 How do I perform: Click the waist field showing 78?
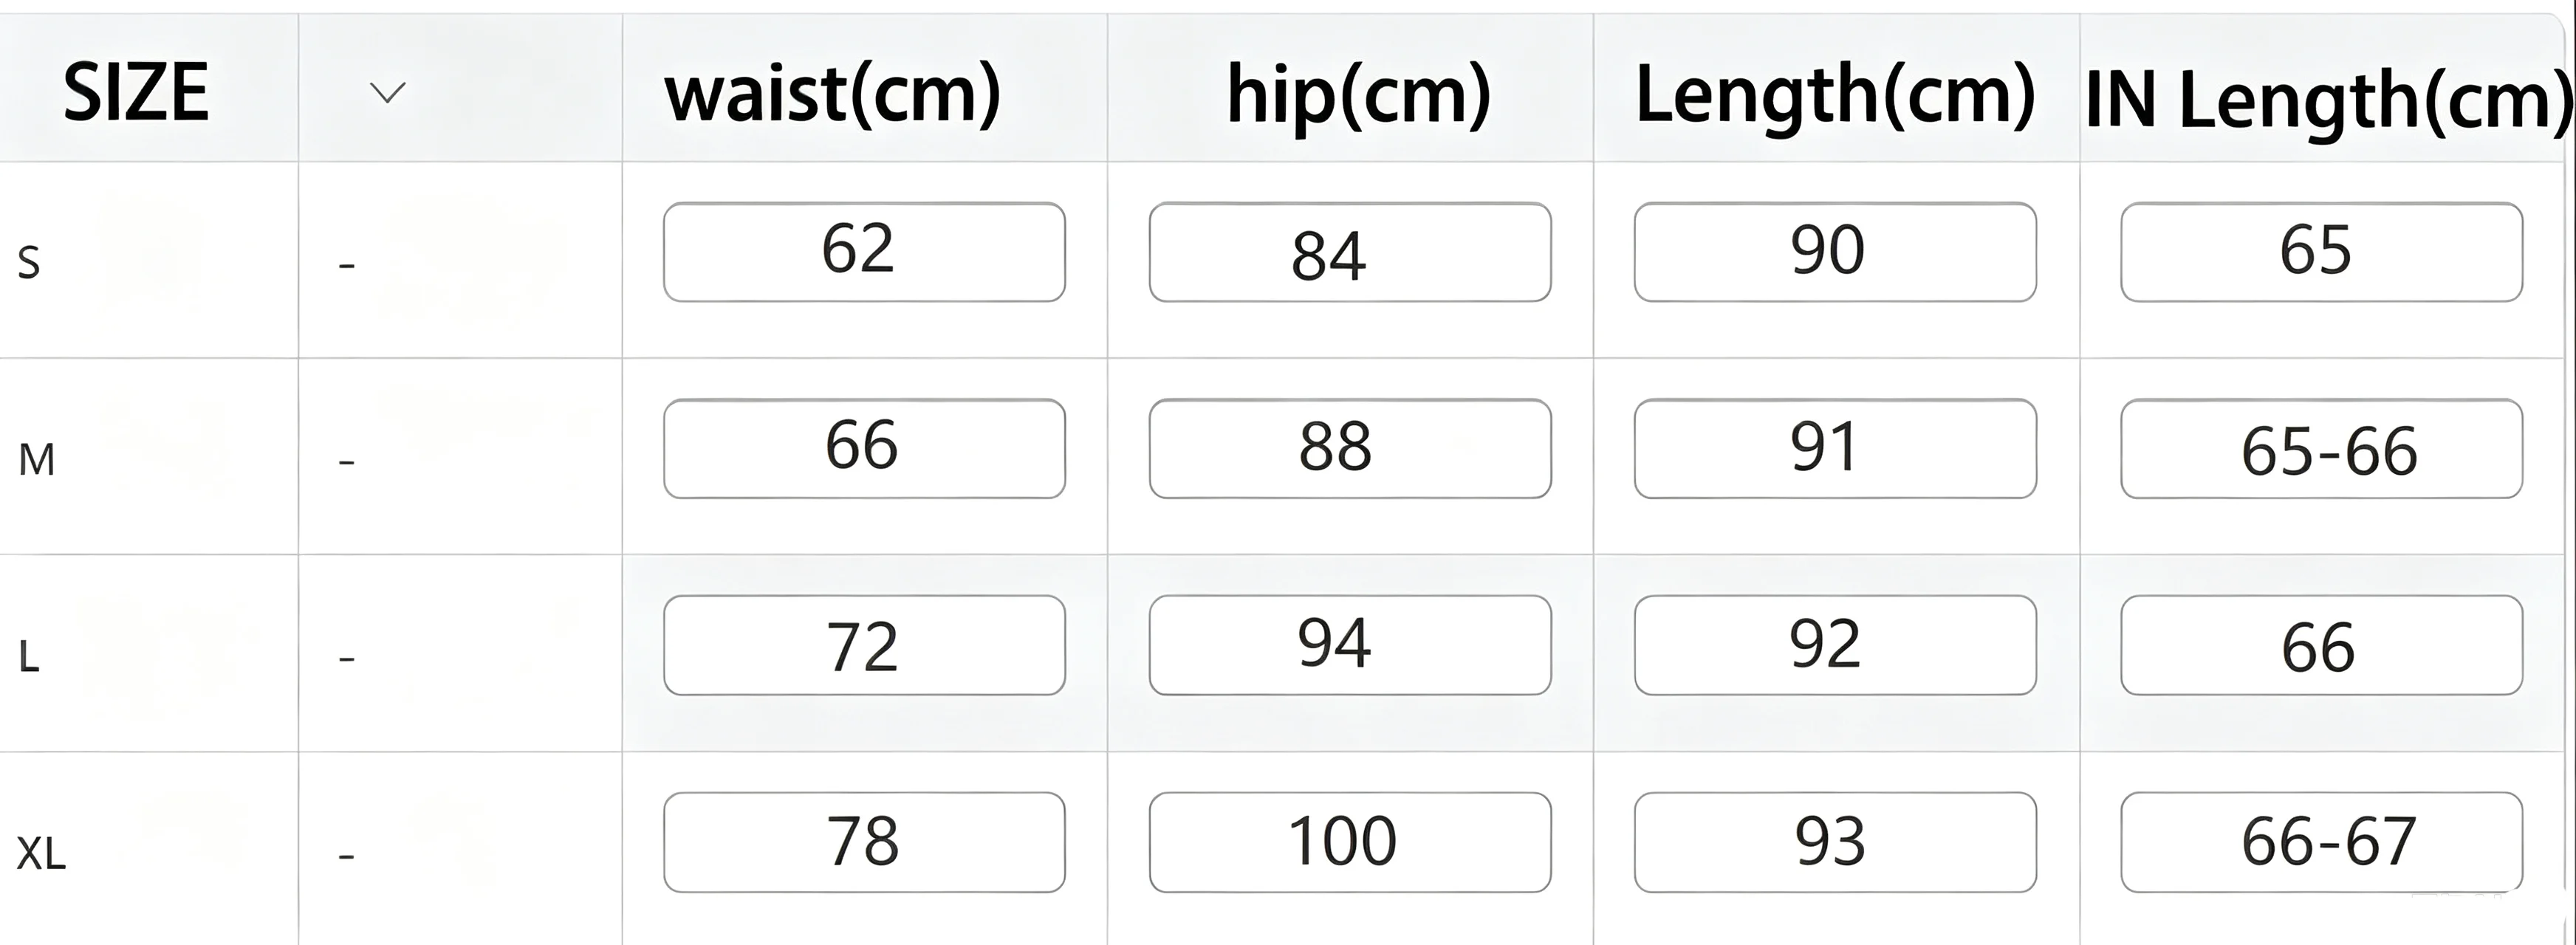tap(864, 842)
